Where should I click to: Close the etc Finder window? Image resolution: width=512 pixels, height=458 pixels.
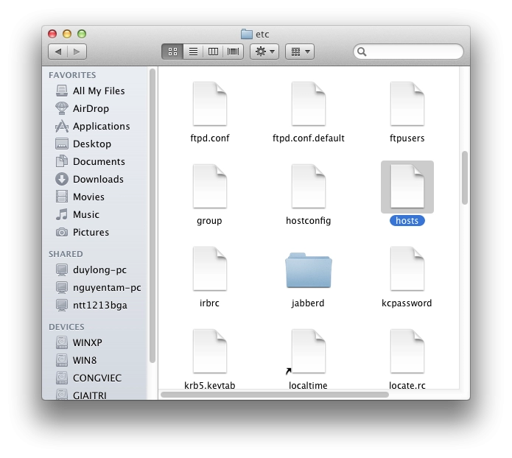click(x=52, y=34)
